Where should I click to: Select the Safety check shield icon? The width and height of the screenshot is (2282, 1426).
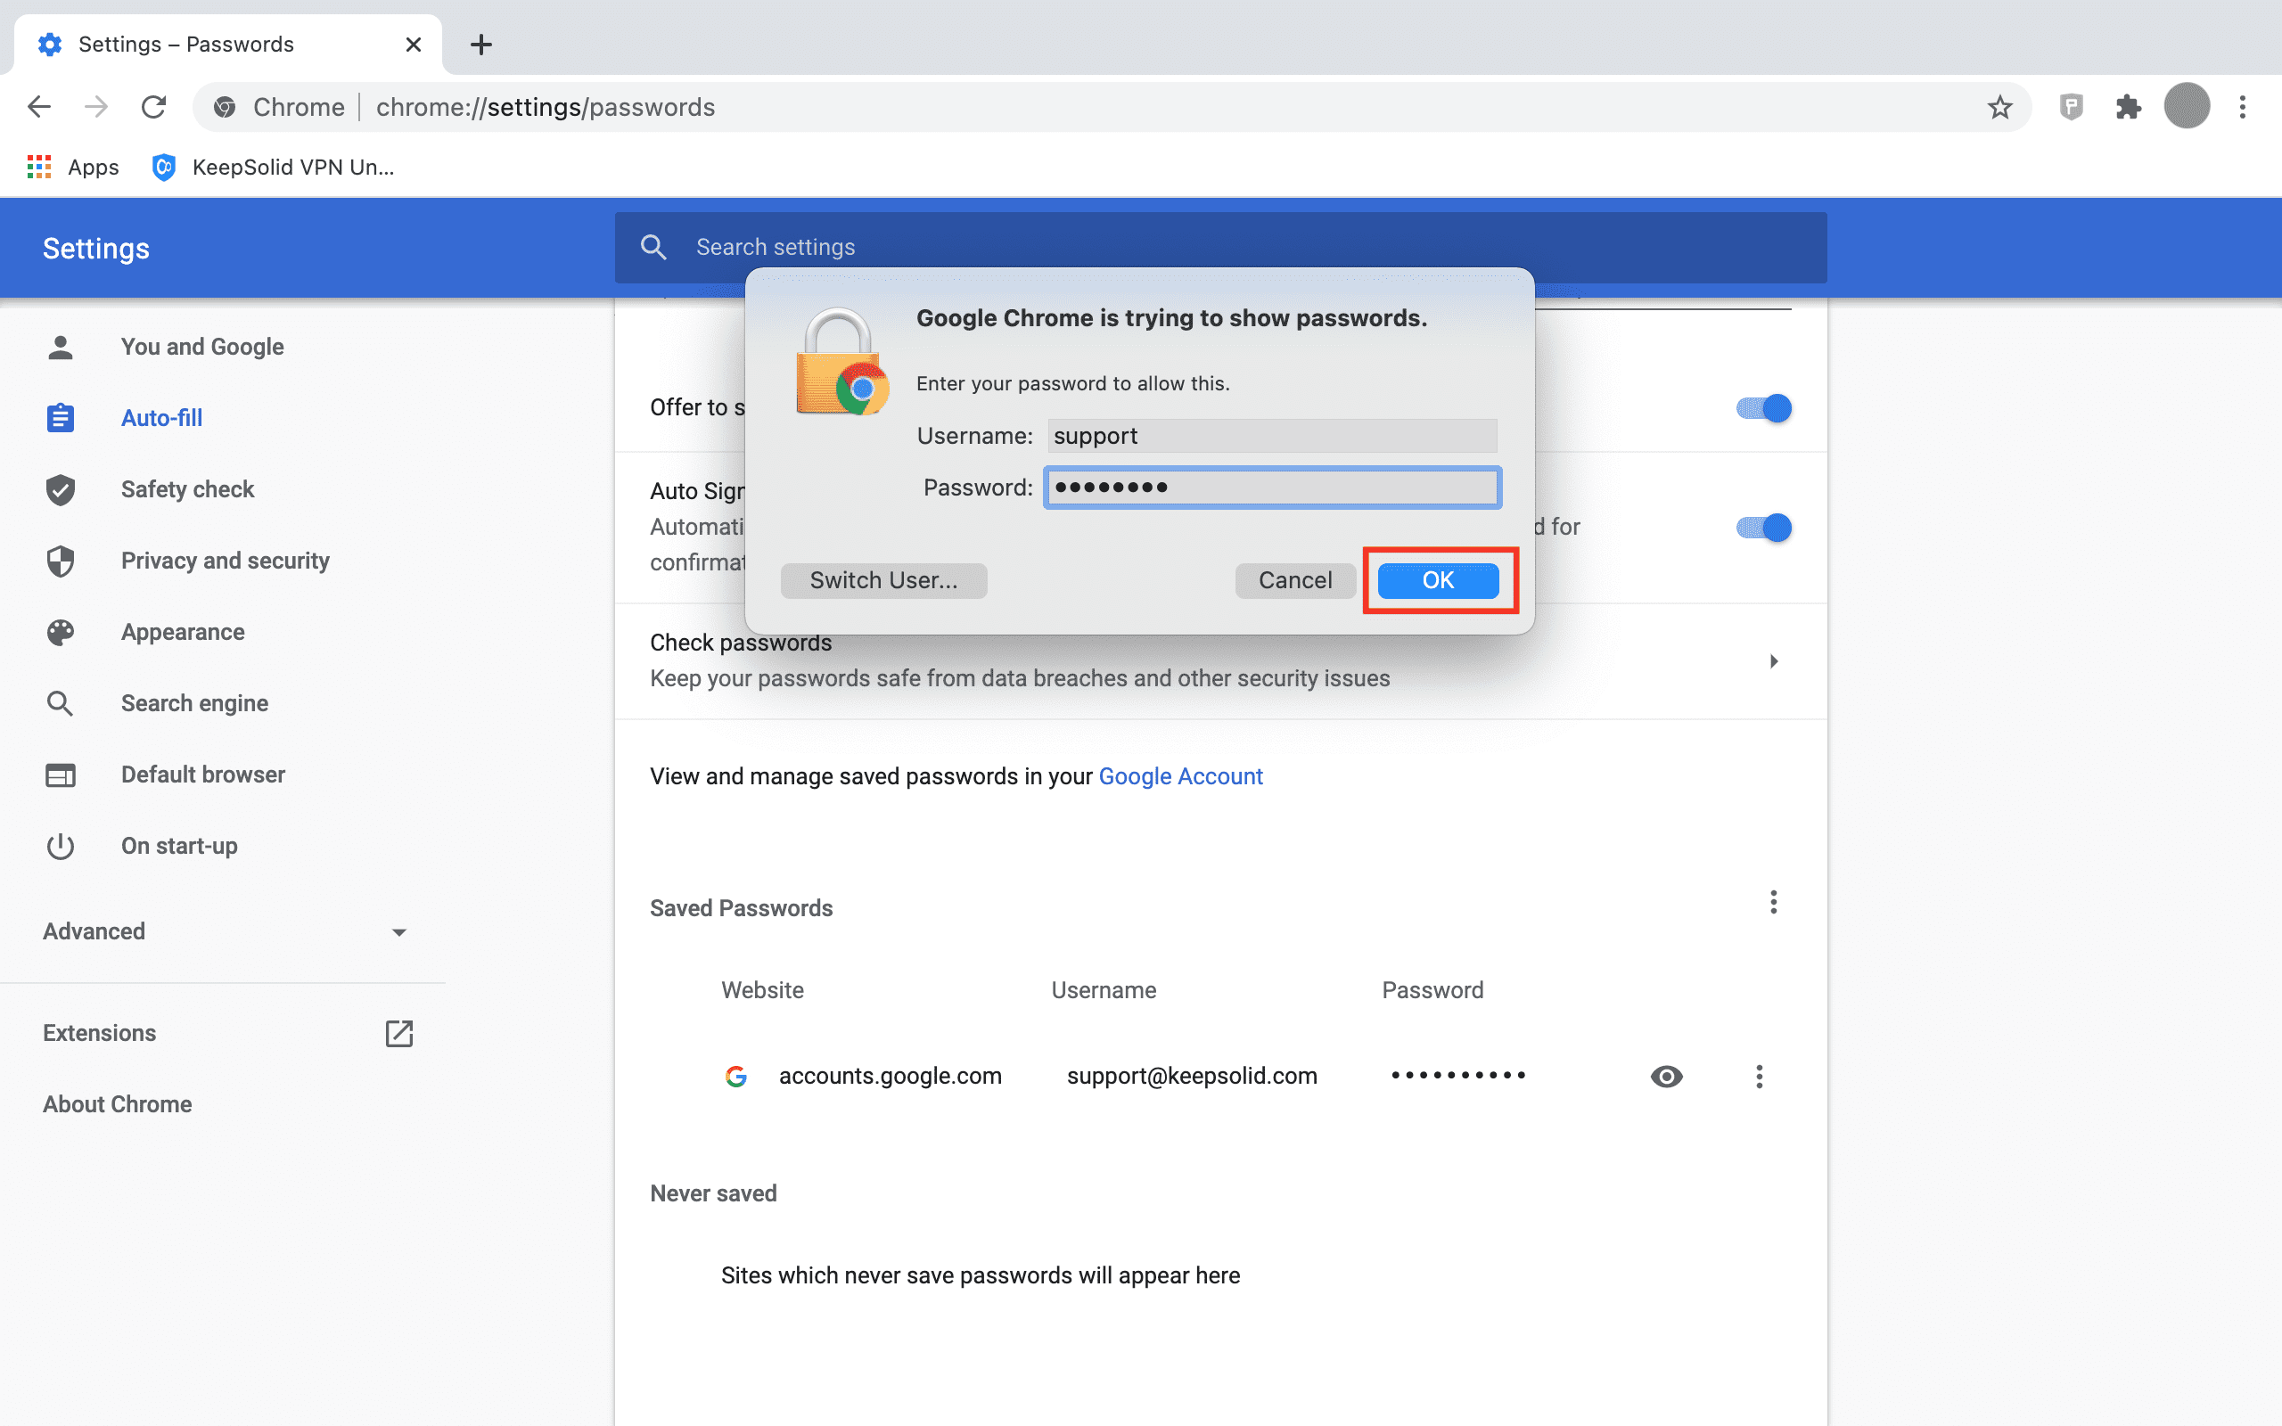pyautogui.click(x=61, y=489)
